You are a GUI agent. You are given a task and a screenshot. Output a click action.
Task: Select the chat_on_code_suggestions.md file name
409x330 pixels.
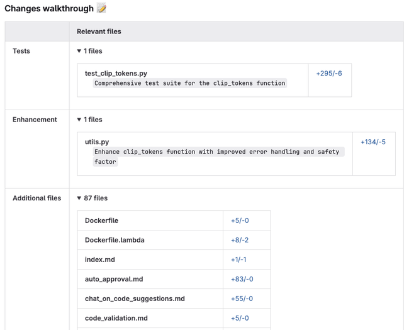pos(135,299)
